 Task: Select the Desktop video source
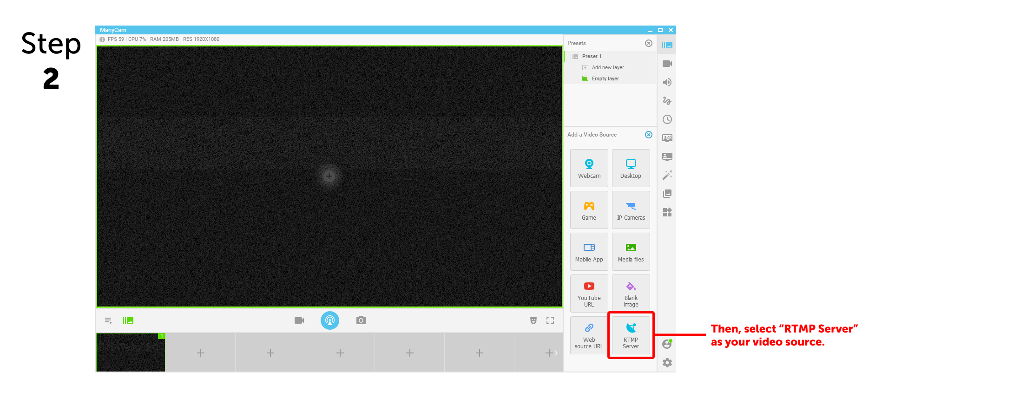click(x=631, y=168)
